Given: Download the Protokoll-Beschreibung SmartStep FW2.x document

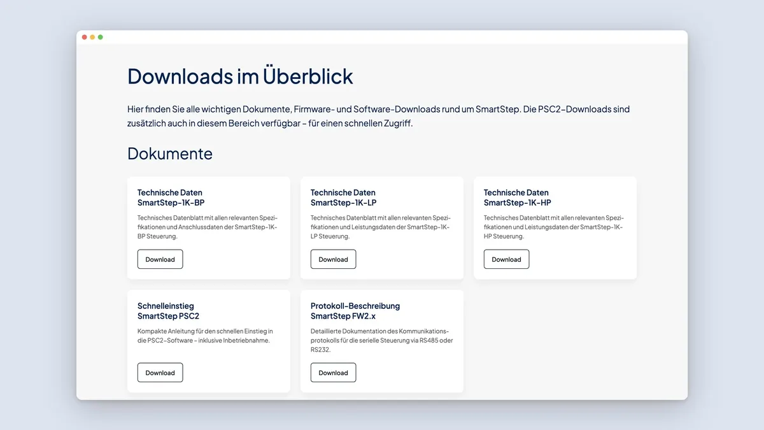Looking at the screenshot, I should (333, 373).
